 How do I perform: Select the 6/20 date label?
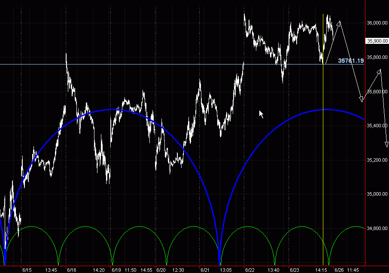[161, 270]
